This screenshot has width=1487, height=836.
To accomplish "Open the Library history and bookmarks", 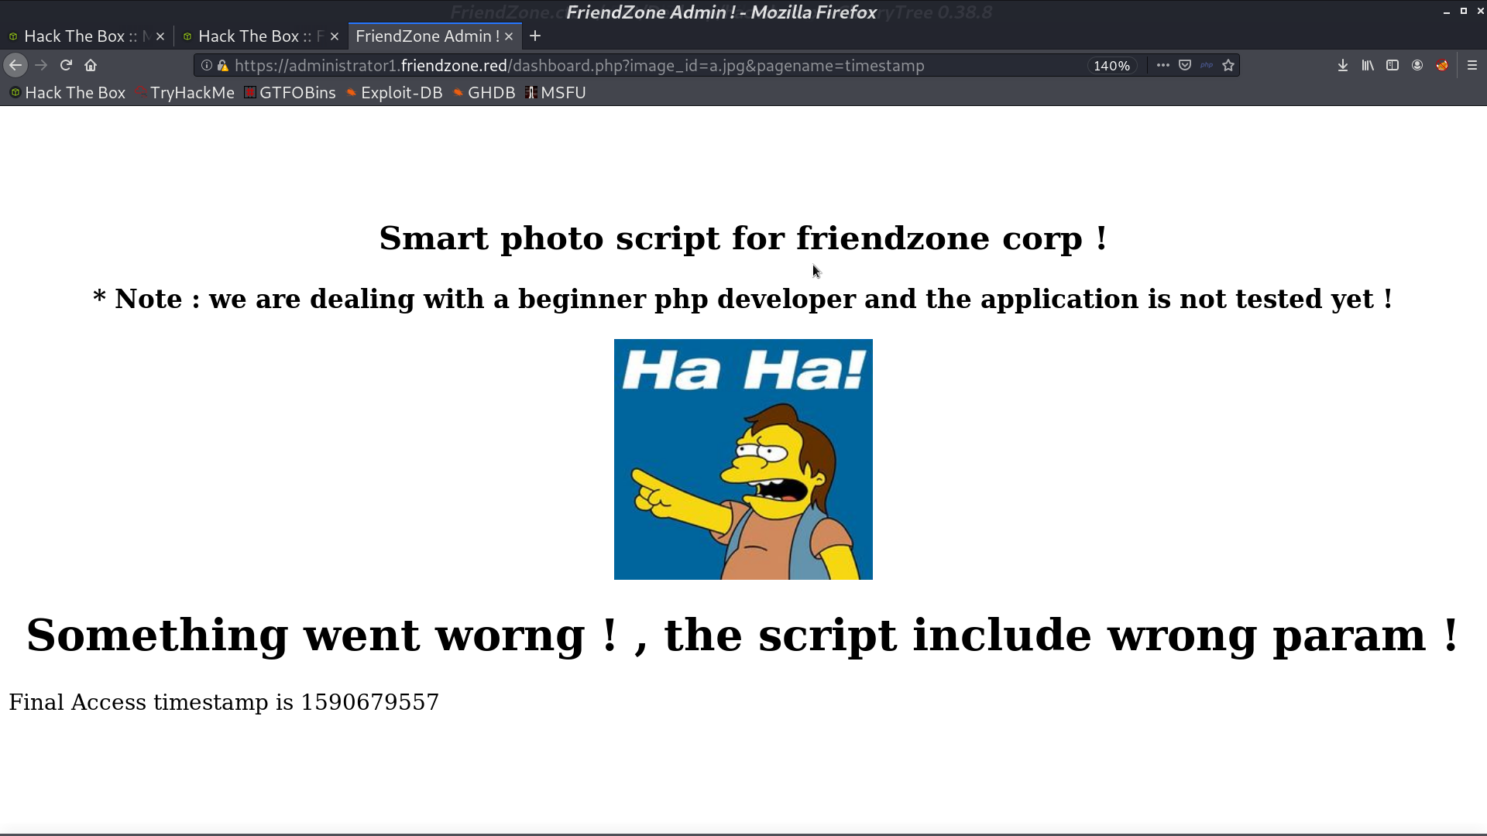I will [x=1368, y=66].
